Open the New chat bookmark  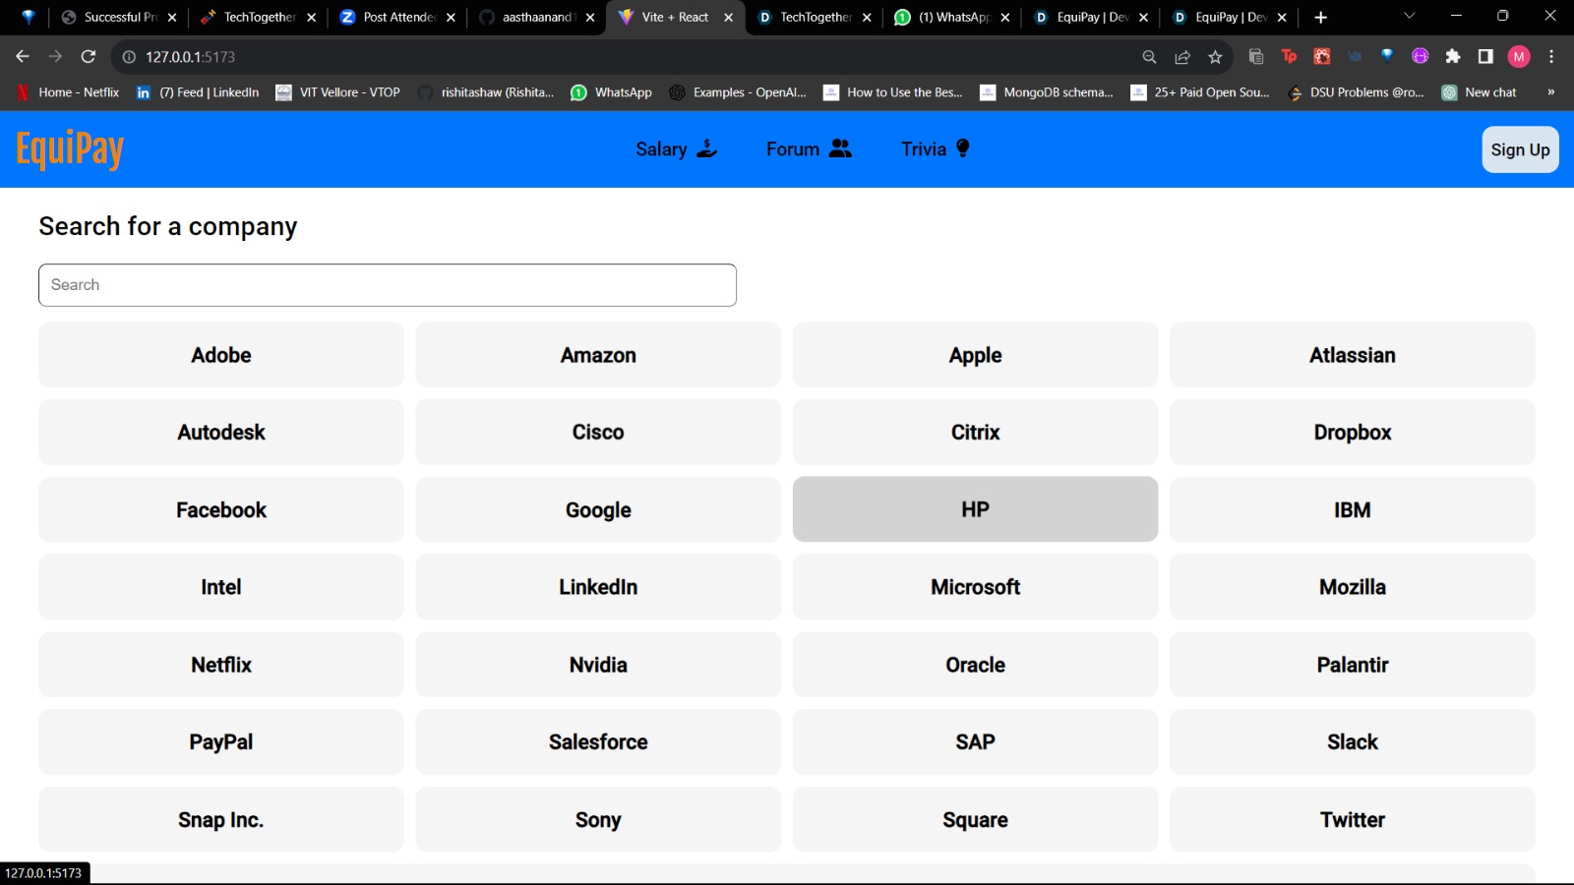click(x=1479, y=92)
